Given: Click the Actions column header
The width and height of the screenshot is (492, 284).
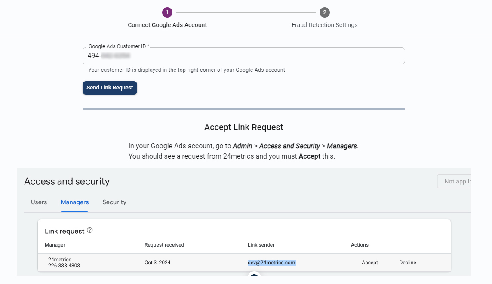Looking at the screenshot, I should click(360, 245).
